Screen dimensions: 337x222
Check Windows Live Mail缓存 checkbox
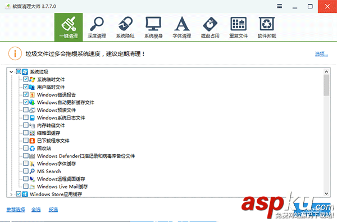tap(26, 186)
